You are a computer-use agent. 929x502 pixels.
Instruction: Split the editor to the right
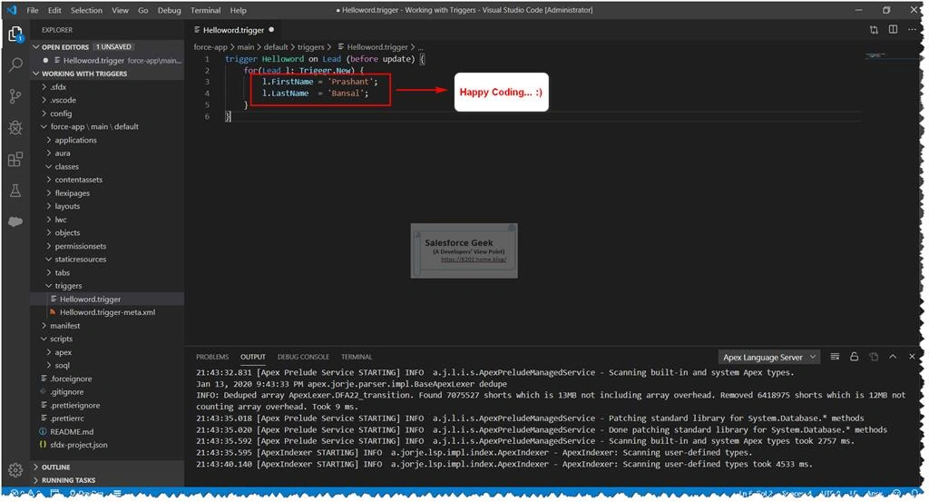tap(893, 30)
